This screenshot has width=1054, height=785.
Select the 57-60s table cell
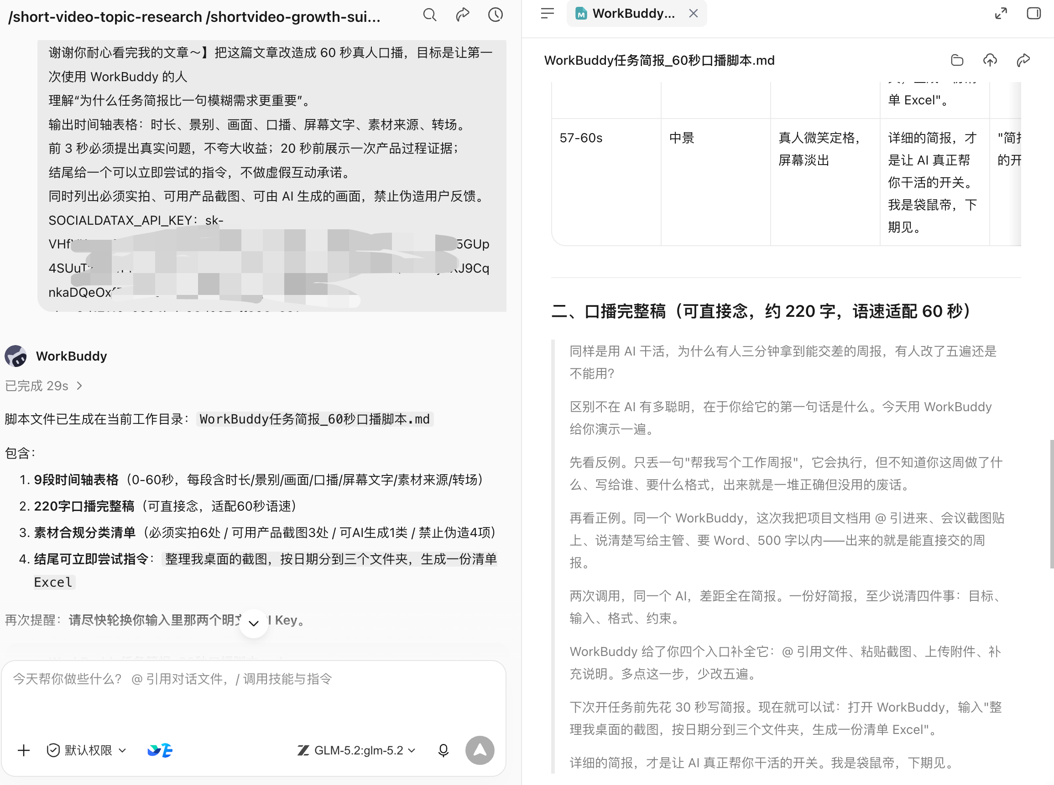[606, 182]
